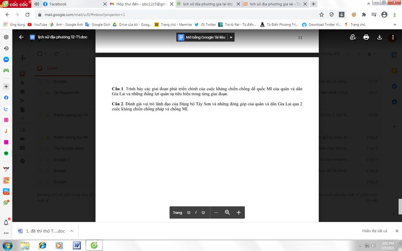Image resolution: width=402 pixels, height=251 pixels.
Task: Open sidebar notifications bell
Action: (x=6, y=222)
